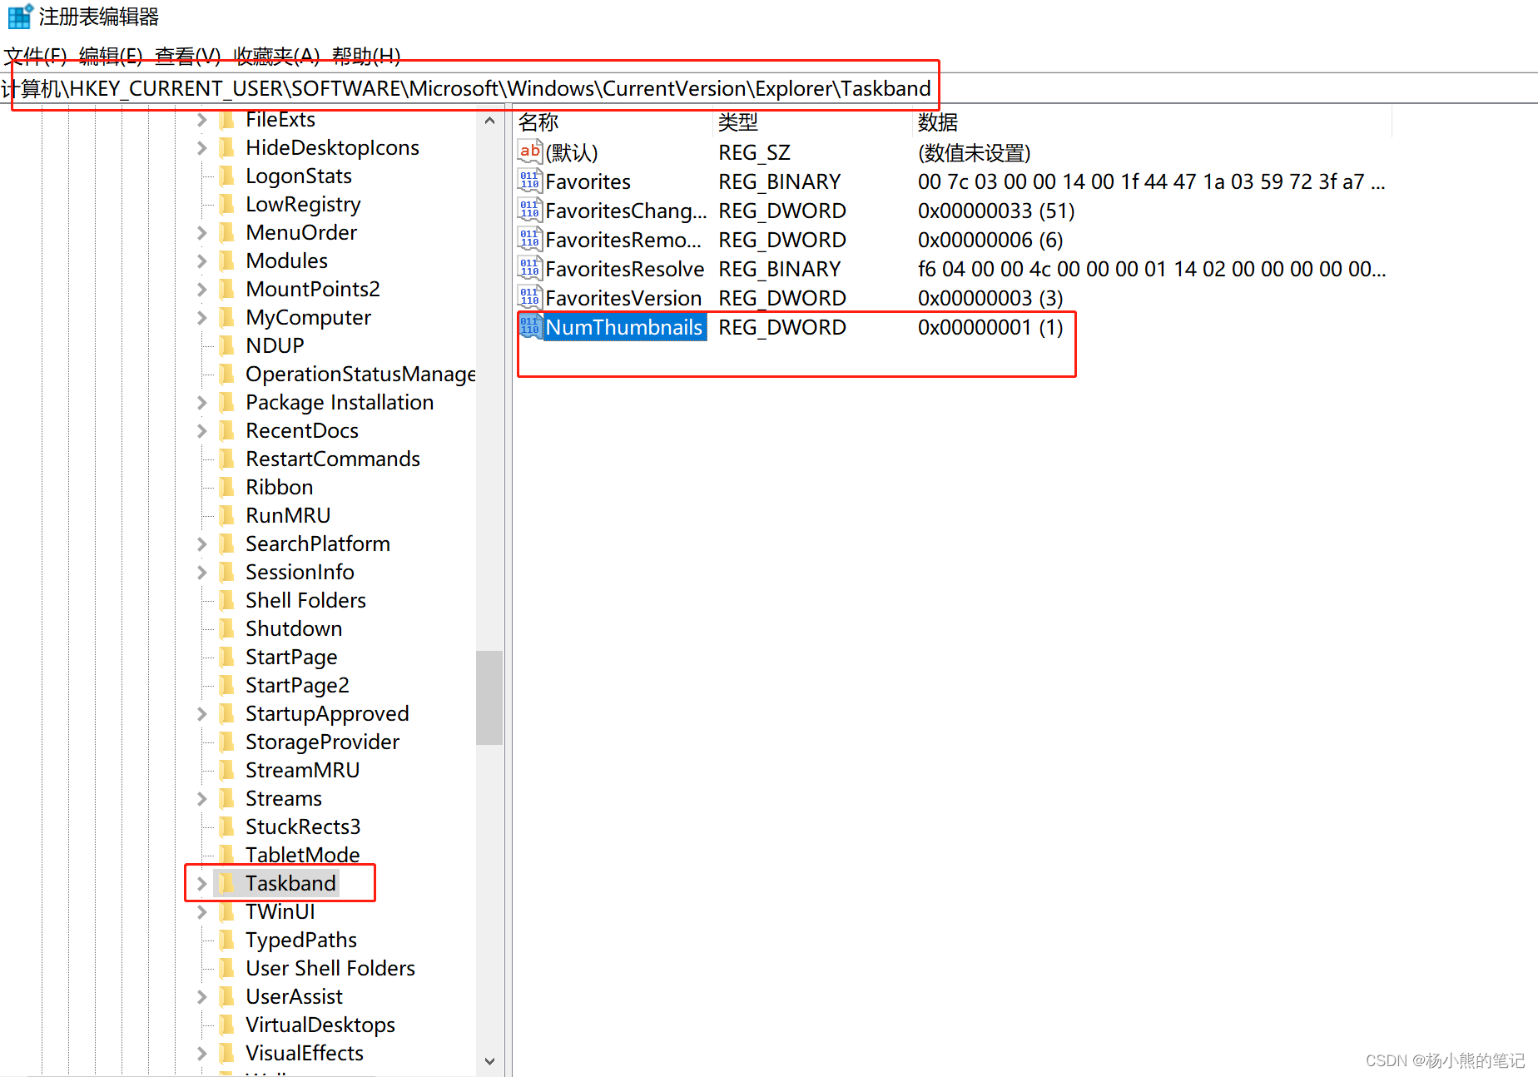Image resolution: width=1538 pixels, height=1077 pixels.
Task: Click the 数据 column header
Action: click(x=1153, y=122)
